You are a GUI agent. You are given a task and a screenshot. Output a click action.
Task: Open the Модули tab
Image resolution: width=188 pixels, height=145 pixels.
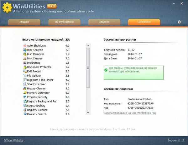coord(24,22)
